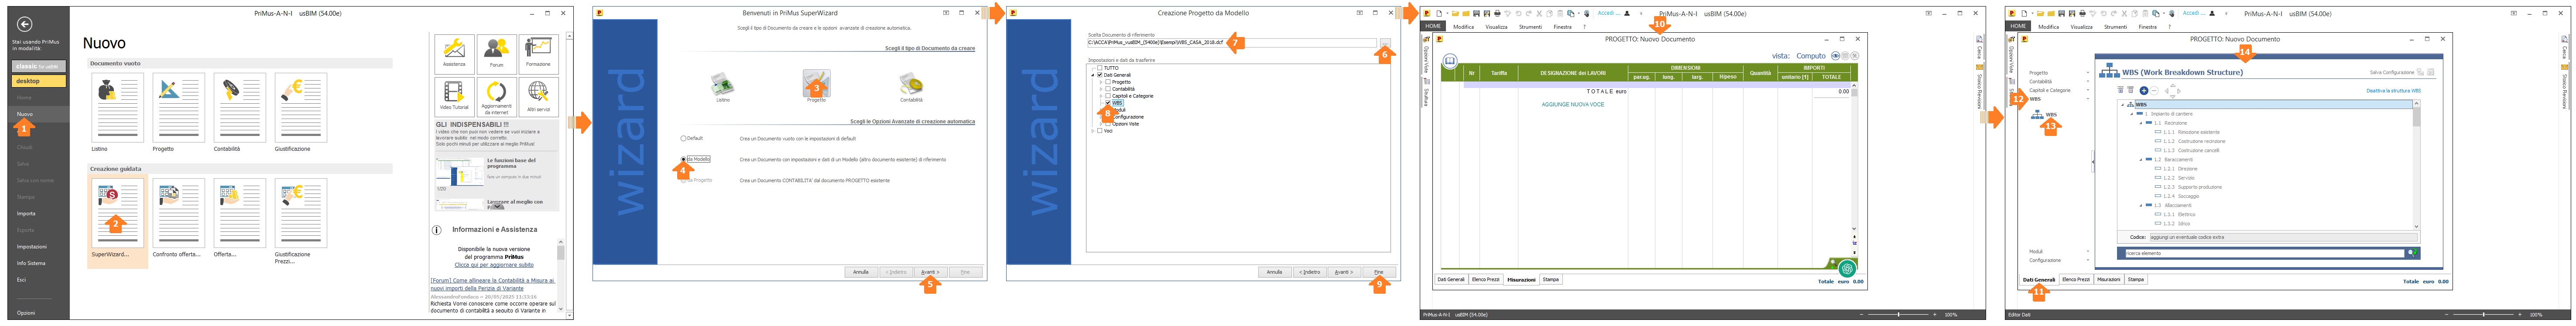
Task: Check the Contabilità checkbox in tree
Action: click(x=1108, y=89)
